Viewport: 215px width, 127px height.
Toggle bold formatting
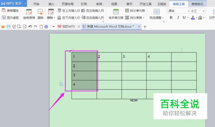pyautogui.click(x=171, y=17)
